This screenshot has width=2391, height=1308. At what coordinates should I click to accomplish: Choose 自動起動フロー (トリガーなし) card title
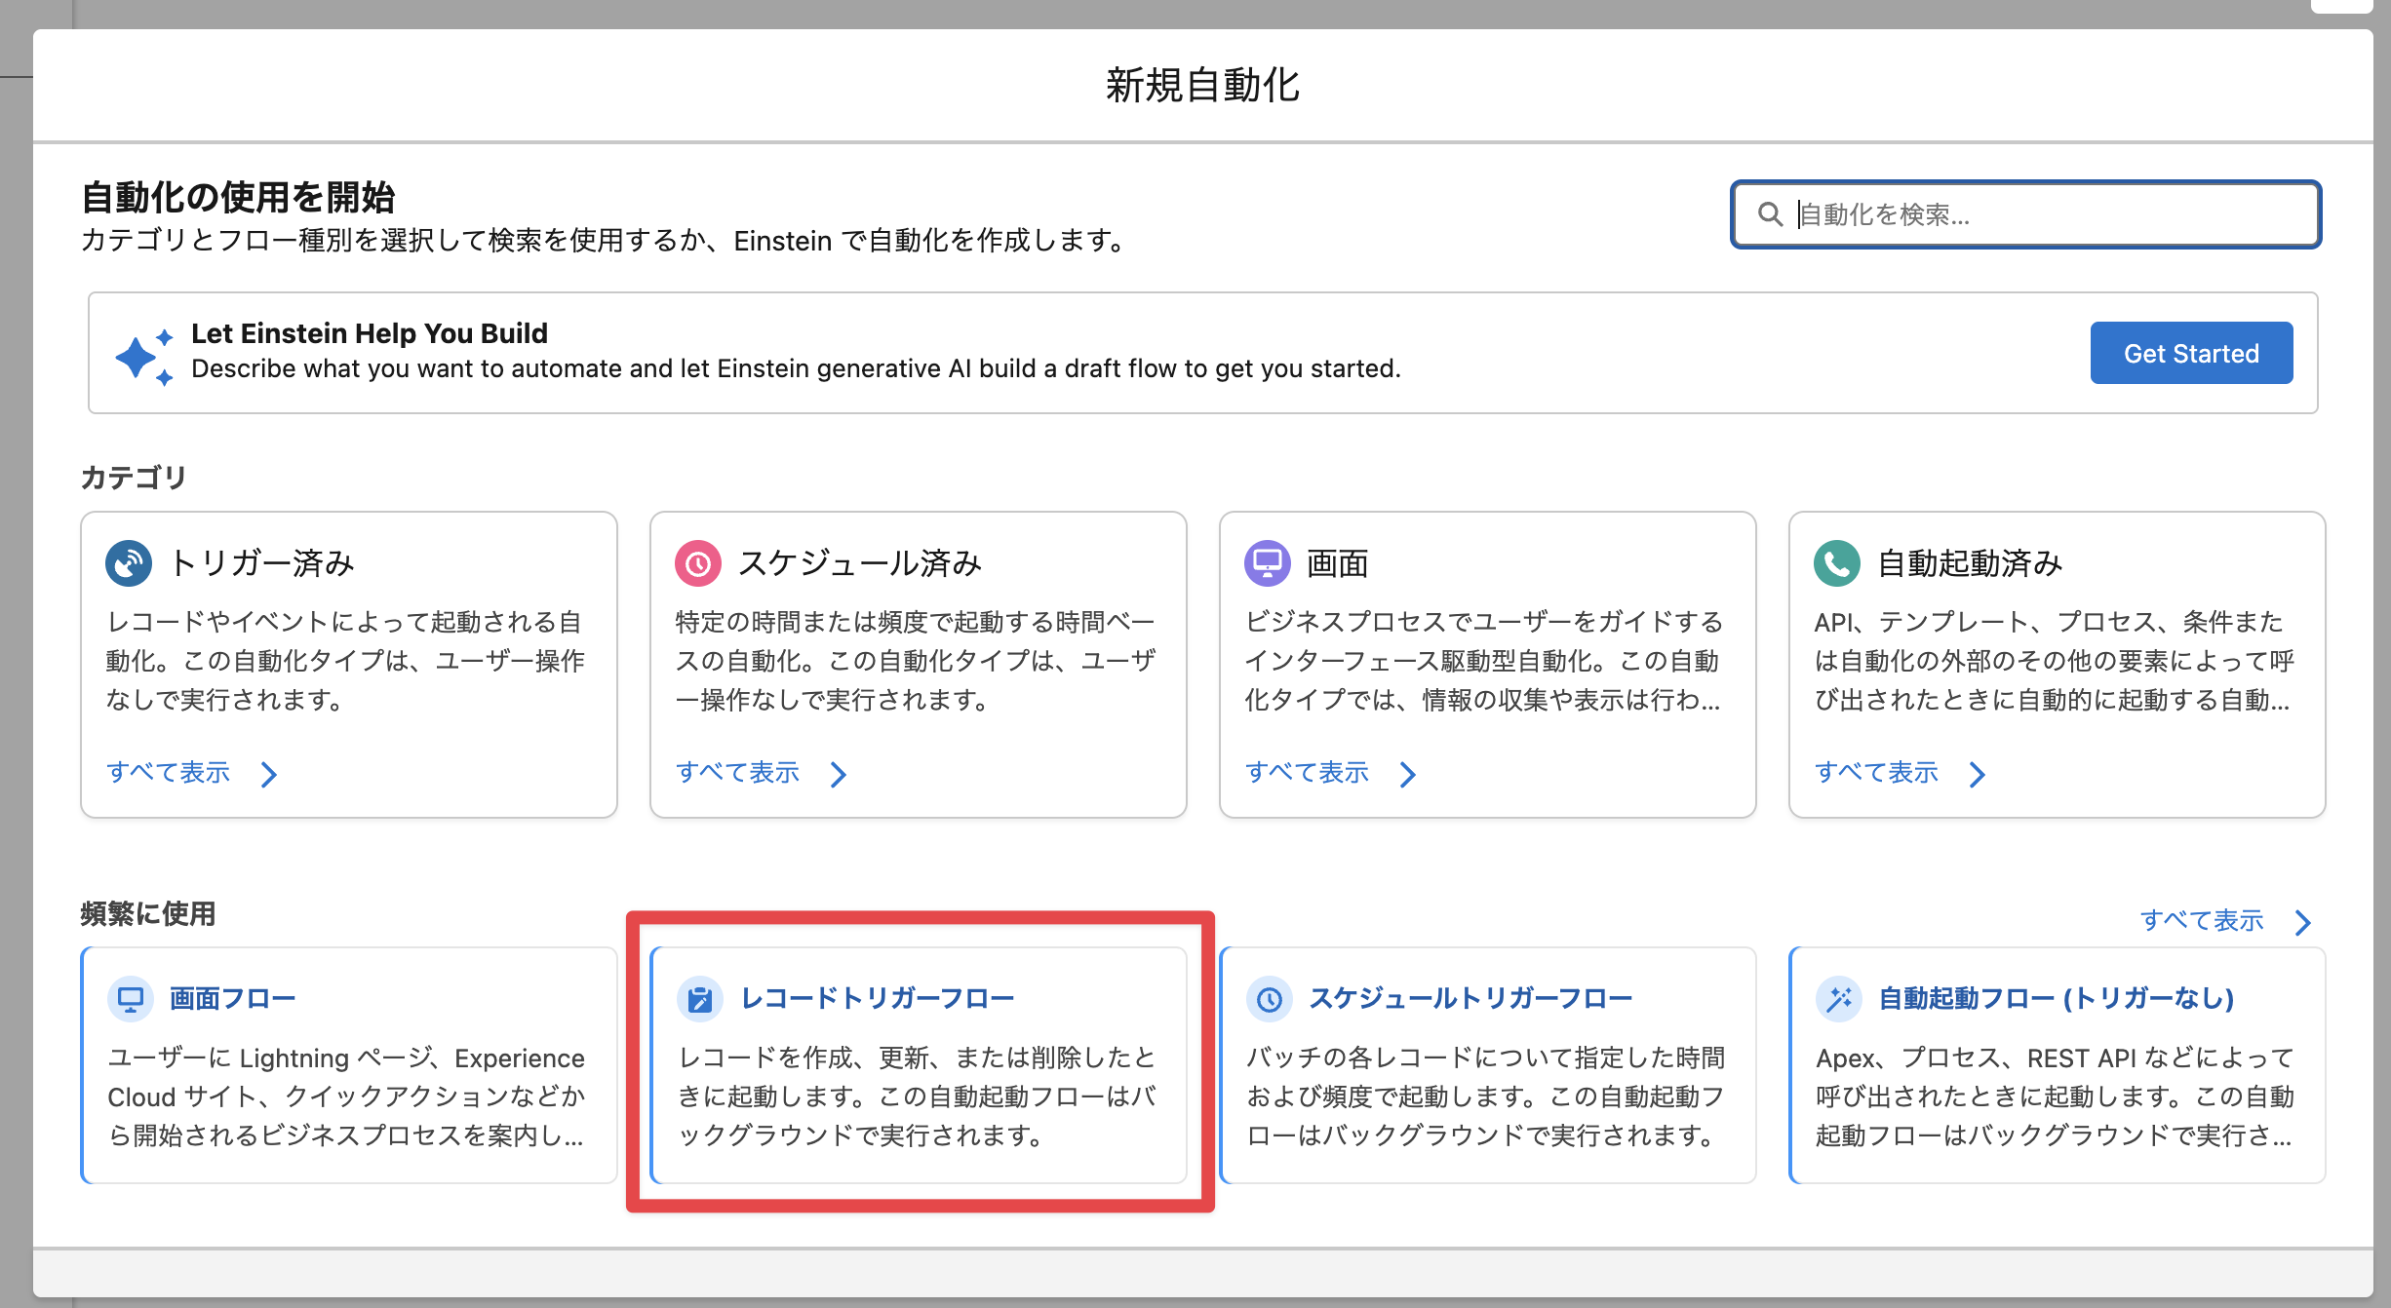click(2056, 998)
